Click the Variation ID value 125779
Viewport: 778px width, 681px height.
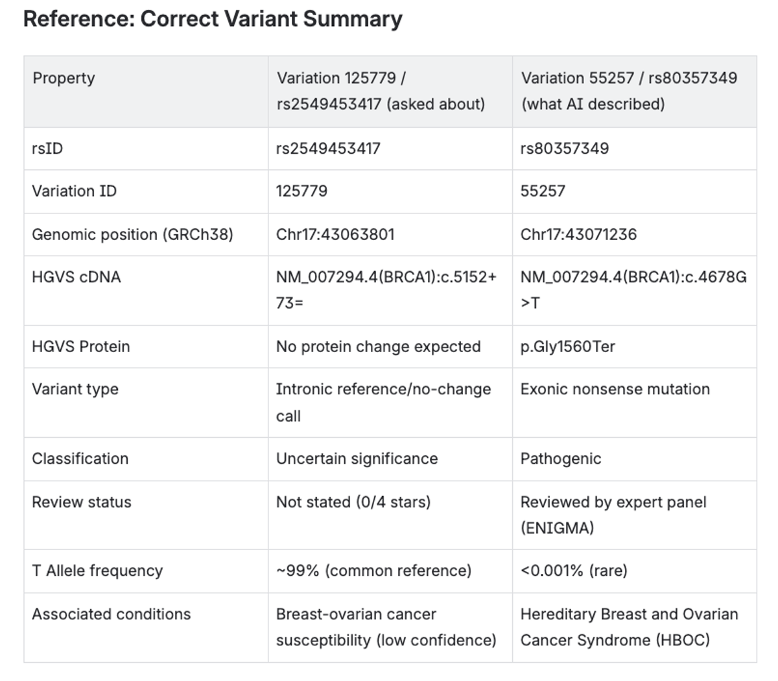[x=301, y=191]
